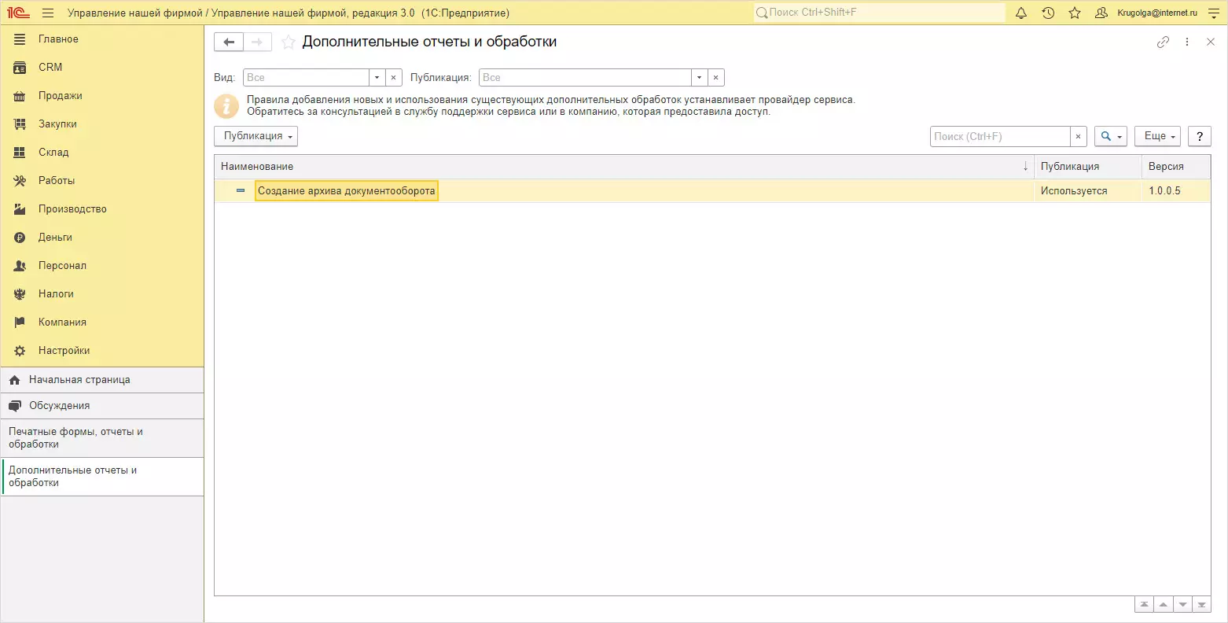Click the version cell 1.0.0.5

coord(1176,191)
